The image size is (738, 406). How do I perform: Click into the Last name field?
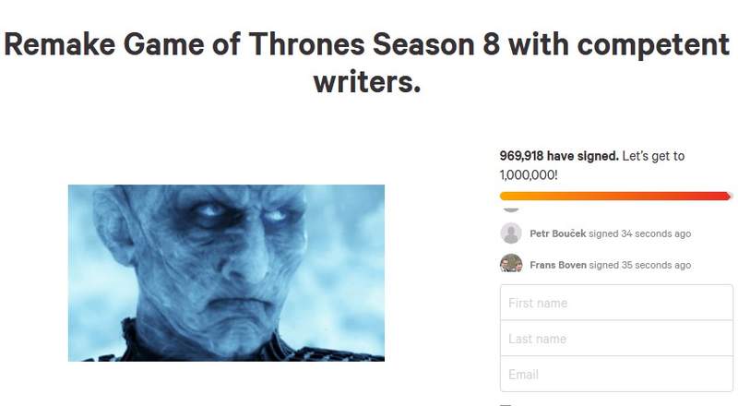point(616,339)
